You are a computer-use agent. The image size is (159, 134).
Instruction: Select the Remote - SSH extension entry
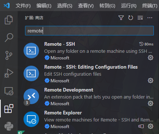coord(88,51)
